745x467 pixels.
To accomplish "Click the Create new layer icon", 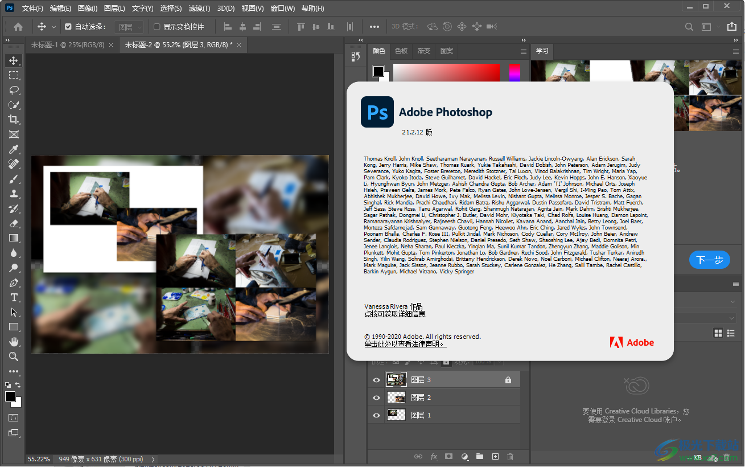I will [495, 456].
